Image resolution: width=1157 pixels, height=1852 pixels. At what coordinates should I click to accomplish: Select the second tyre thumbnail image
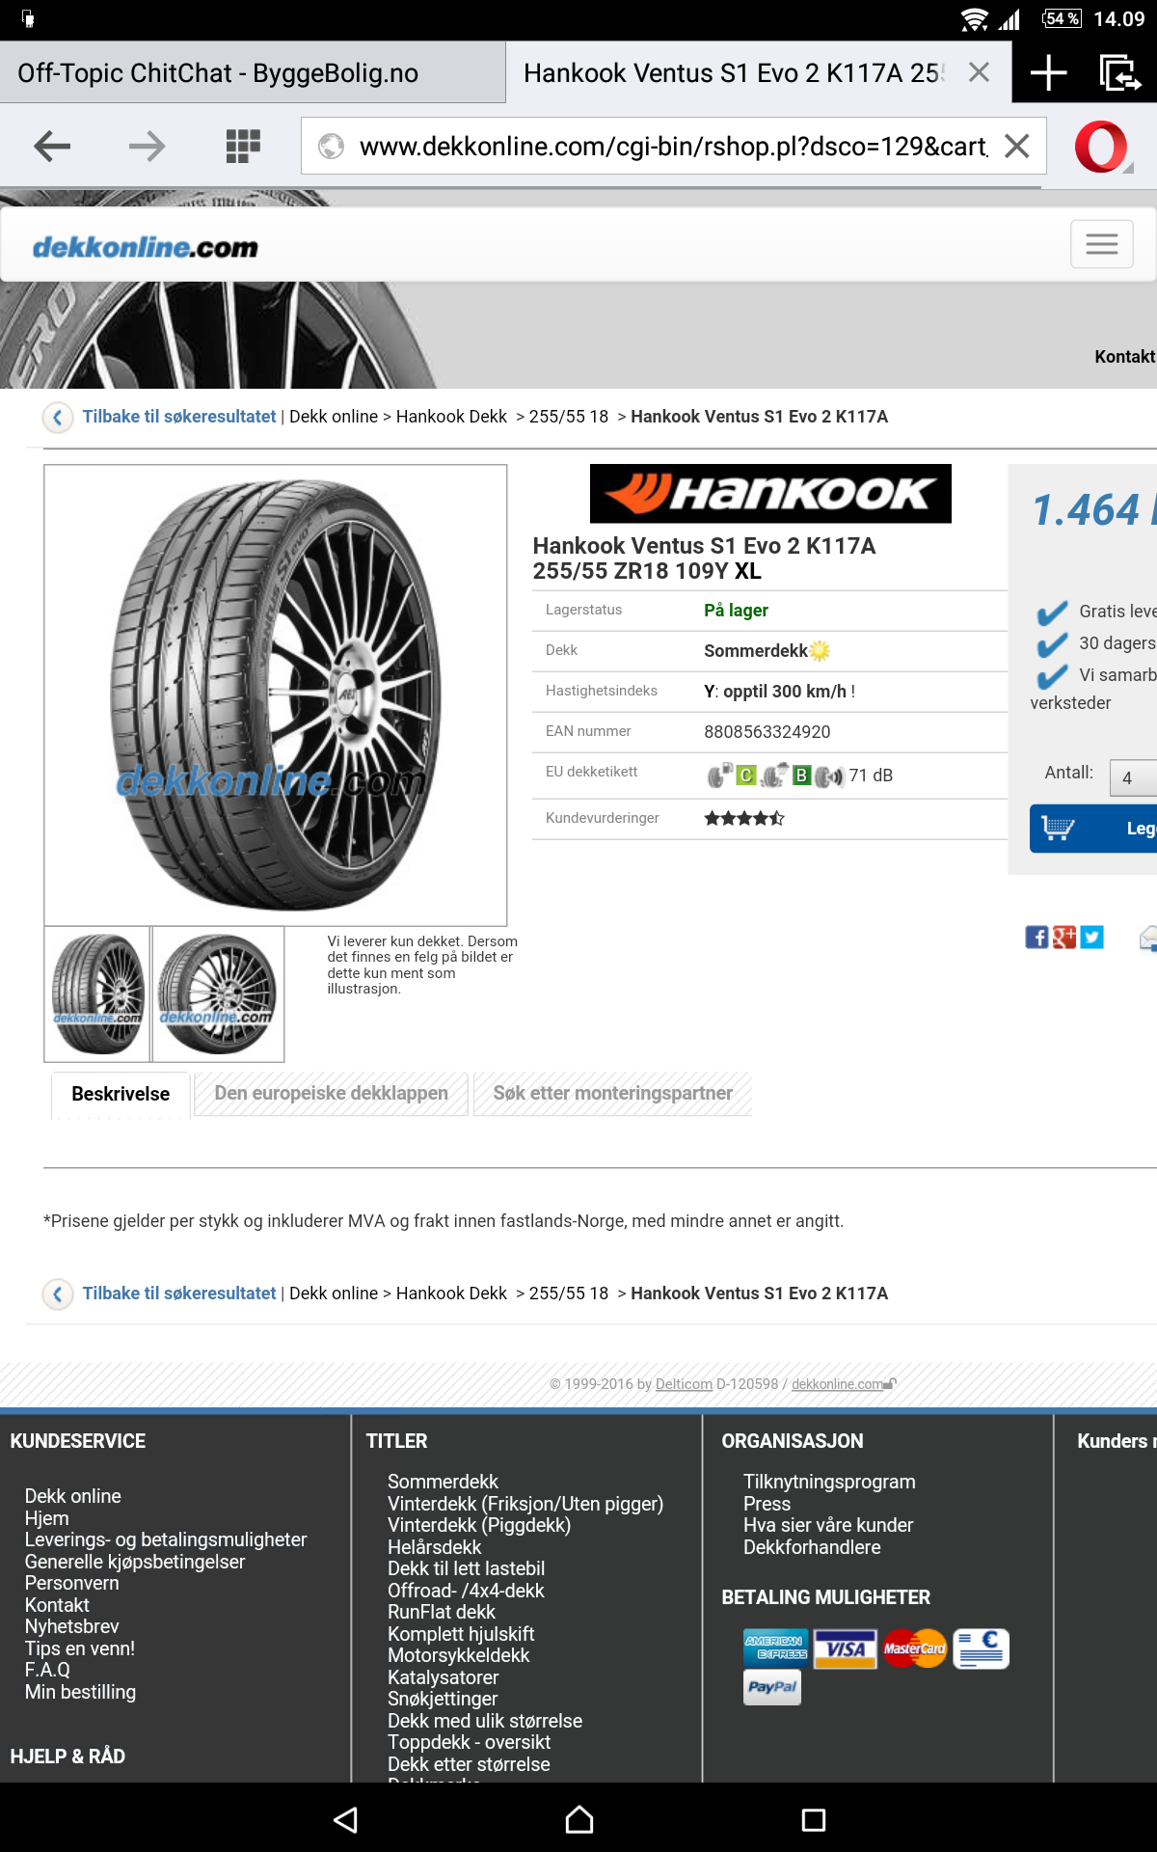218,994
